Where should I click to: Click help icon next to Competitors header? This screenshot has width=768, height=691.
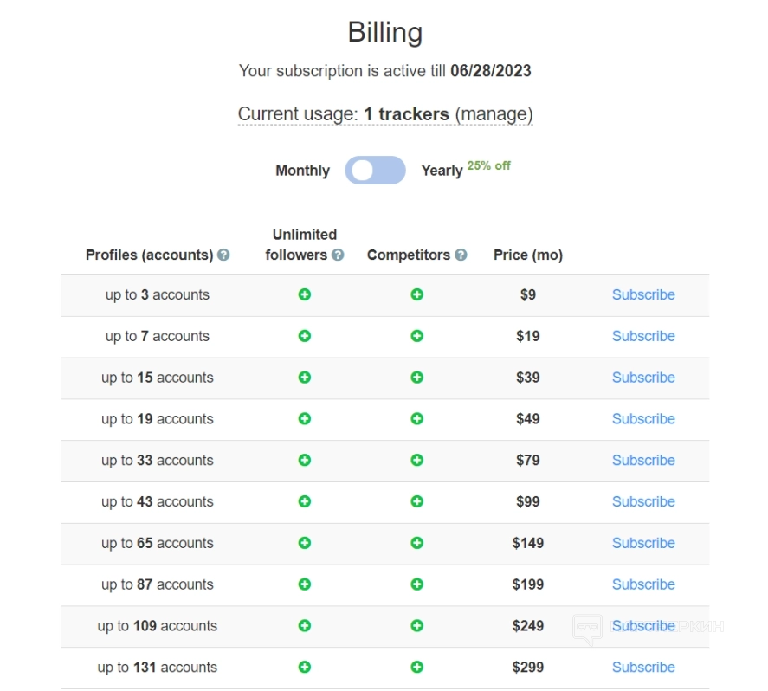tap(461, 255)
